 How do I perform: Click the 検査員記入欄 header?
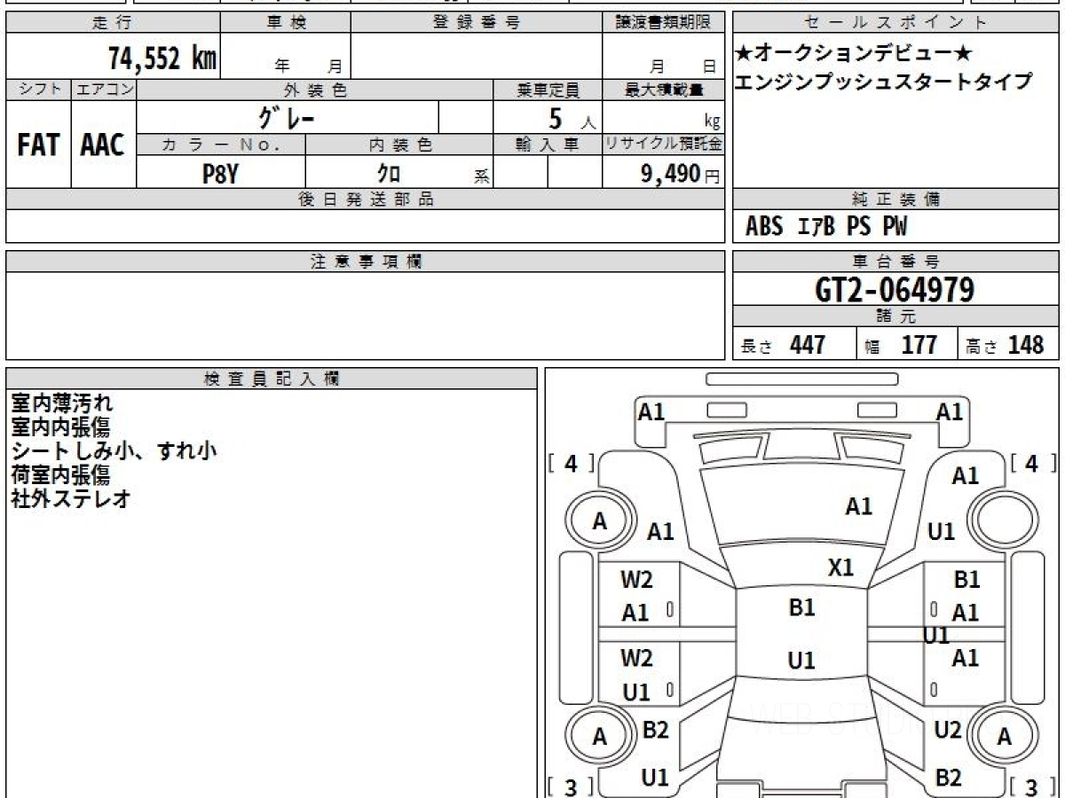pyautogui.click(x=272, y=379)
